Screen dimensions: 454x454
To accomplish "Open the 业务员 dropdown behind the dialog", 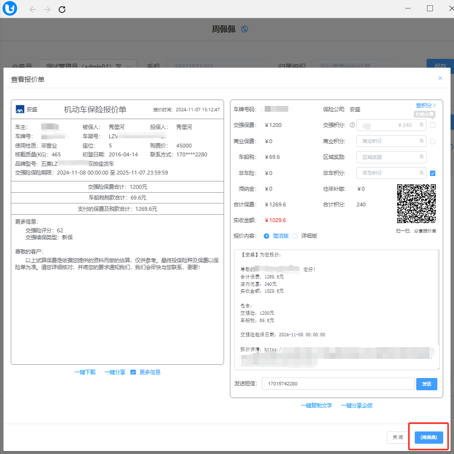I will (x=87, y=64).
